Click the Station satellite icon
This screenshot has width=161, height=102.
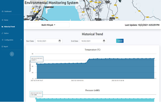tap(2, 33)
